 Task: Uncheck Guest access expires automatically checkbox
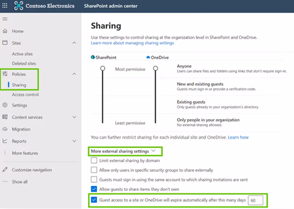click(x=94, y=200)
